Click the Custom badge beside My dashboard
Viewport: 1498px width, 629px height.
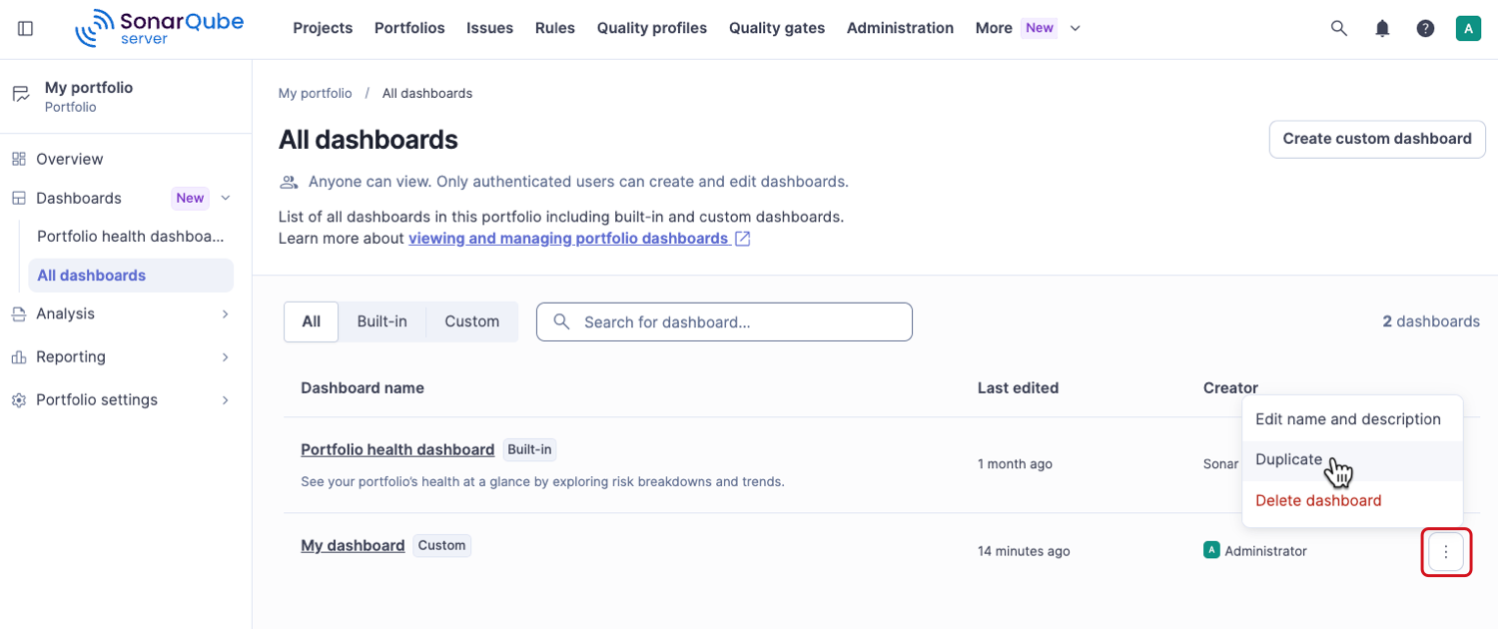point(442,545)
